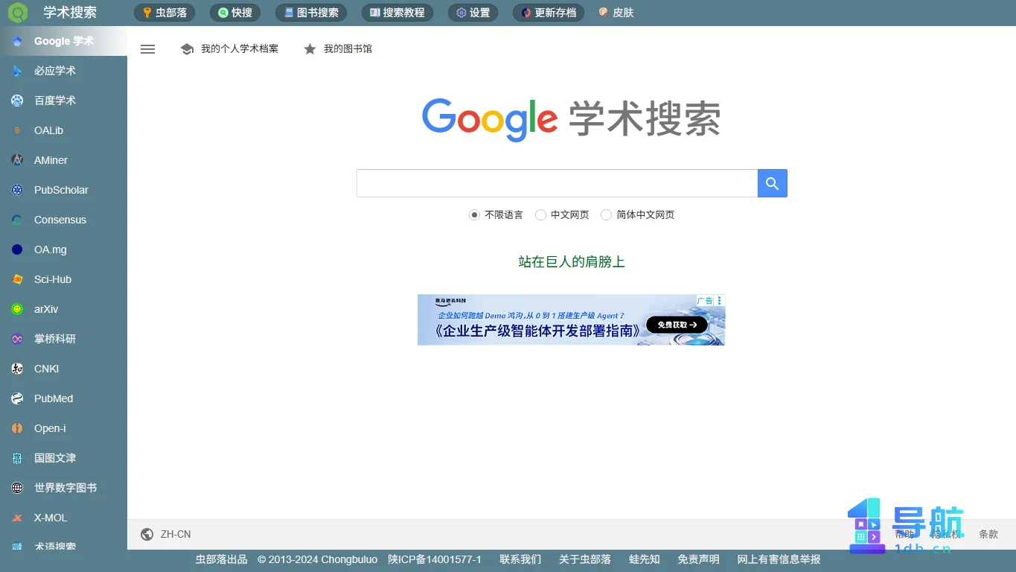Open the 陕ICP备14001577-1 link
Image resolution: width=1016 pixels, height=572 pixels.
(435, 559)
